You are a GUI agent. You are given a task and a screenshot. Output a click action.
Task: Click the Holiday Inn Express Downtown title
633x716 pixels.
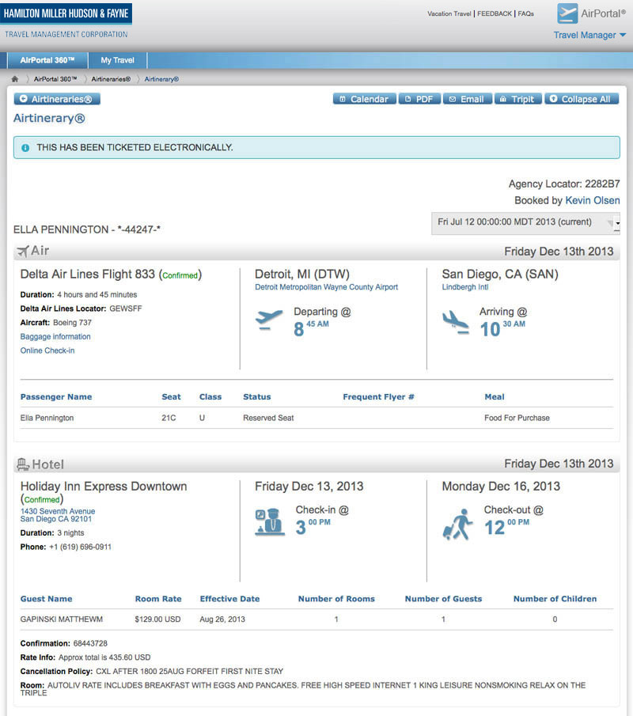pyautogui.click(x=104, y=487)
